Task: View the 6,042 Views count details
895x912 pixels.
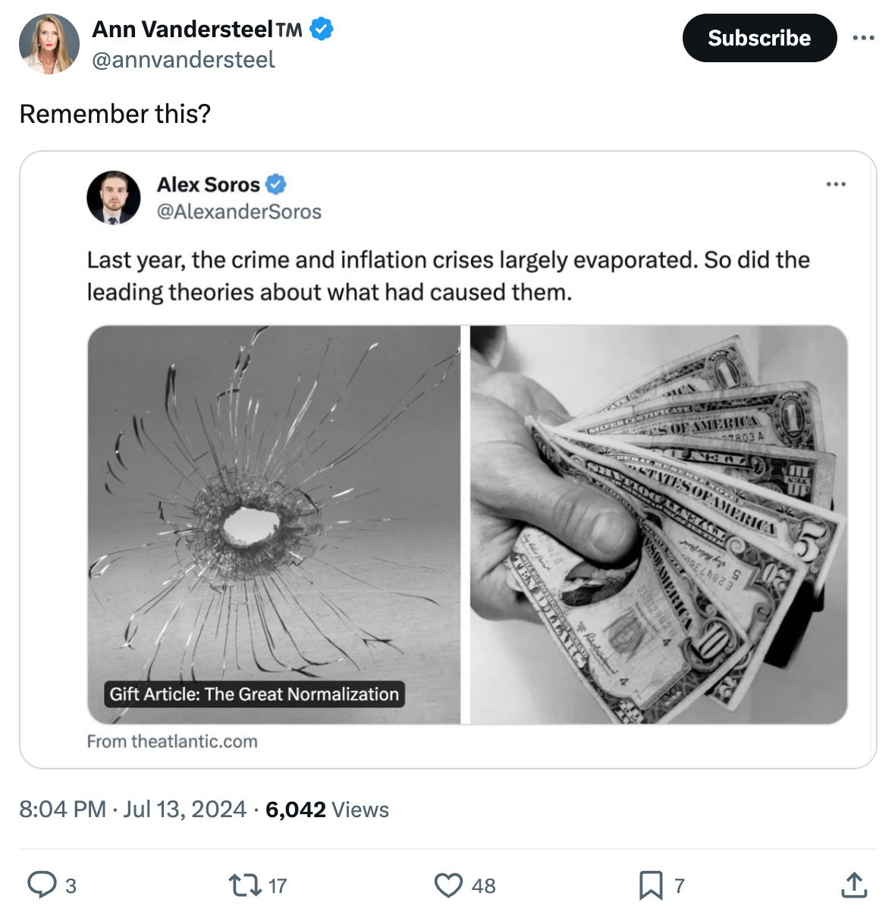Action: [x=327, y=810]
